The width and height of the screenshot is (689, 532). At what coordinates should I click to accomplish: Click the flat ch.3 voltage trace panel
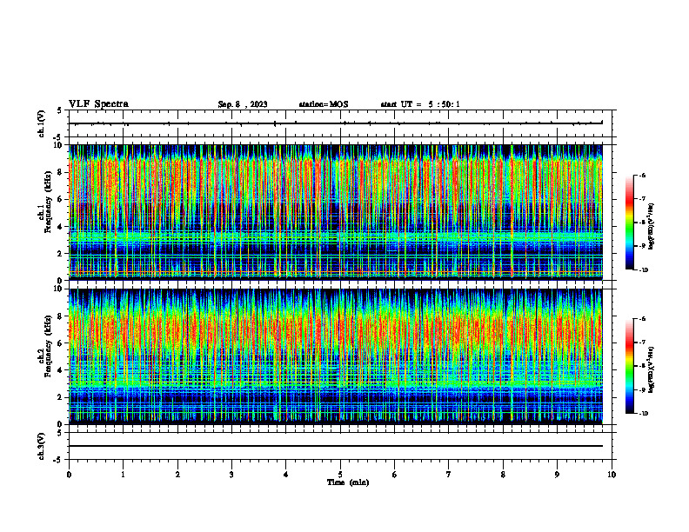pos(340,446)
